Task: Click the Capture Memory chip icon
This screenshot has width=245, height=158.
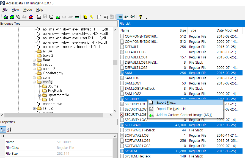Action: click(77, 17)
